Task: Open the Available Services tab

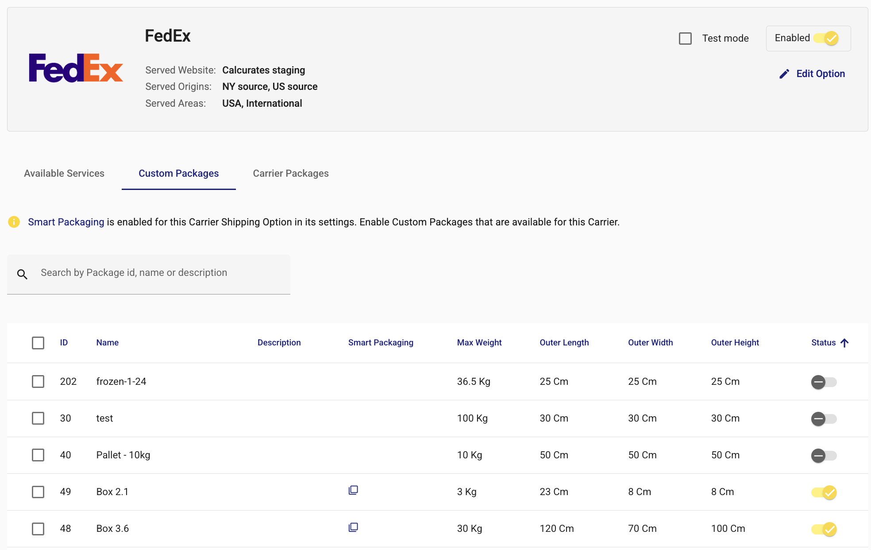Action: [x=64, y=174]
